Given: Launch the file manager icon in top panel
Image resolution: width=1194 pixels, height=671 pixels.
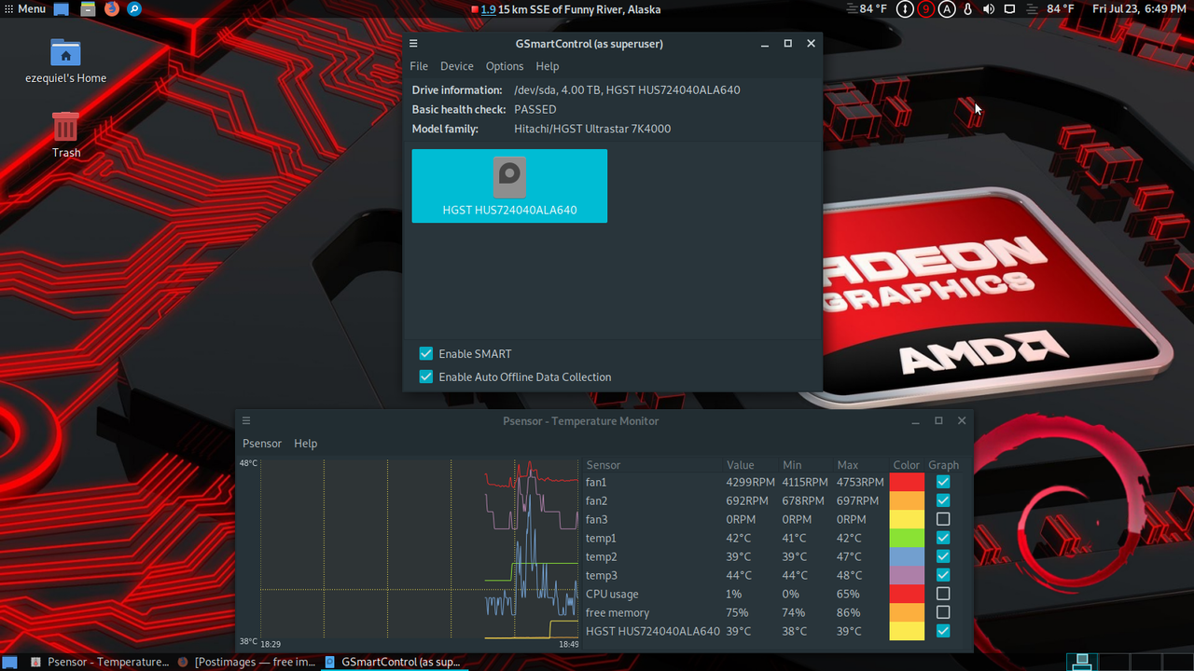Looking at the screenshot, I should (88, 9).
